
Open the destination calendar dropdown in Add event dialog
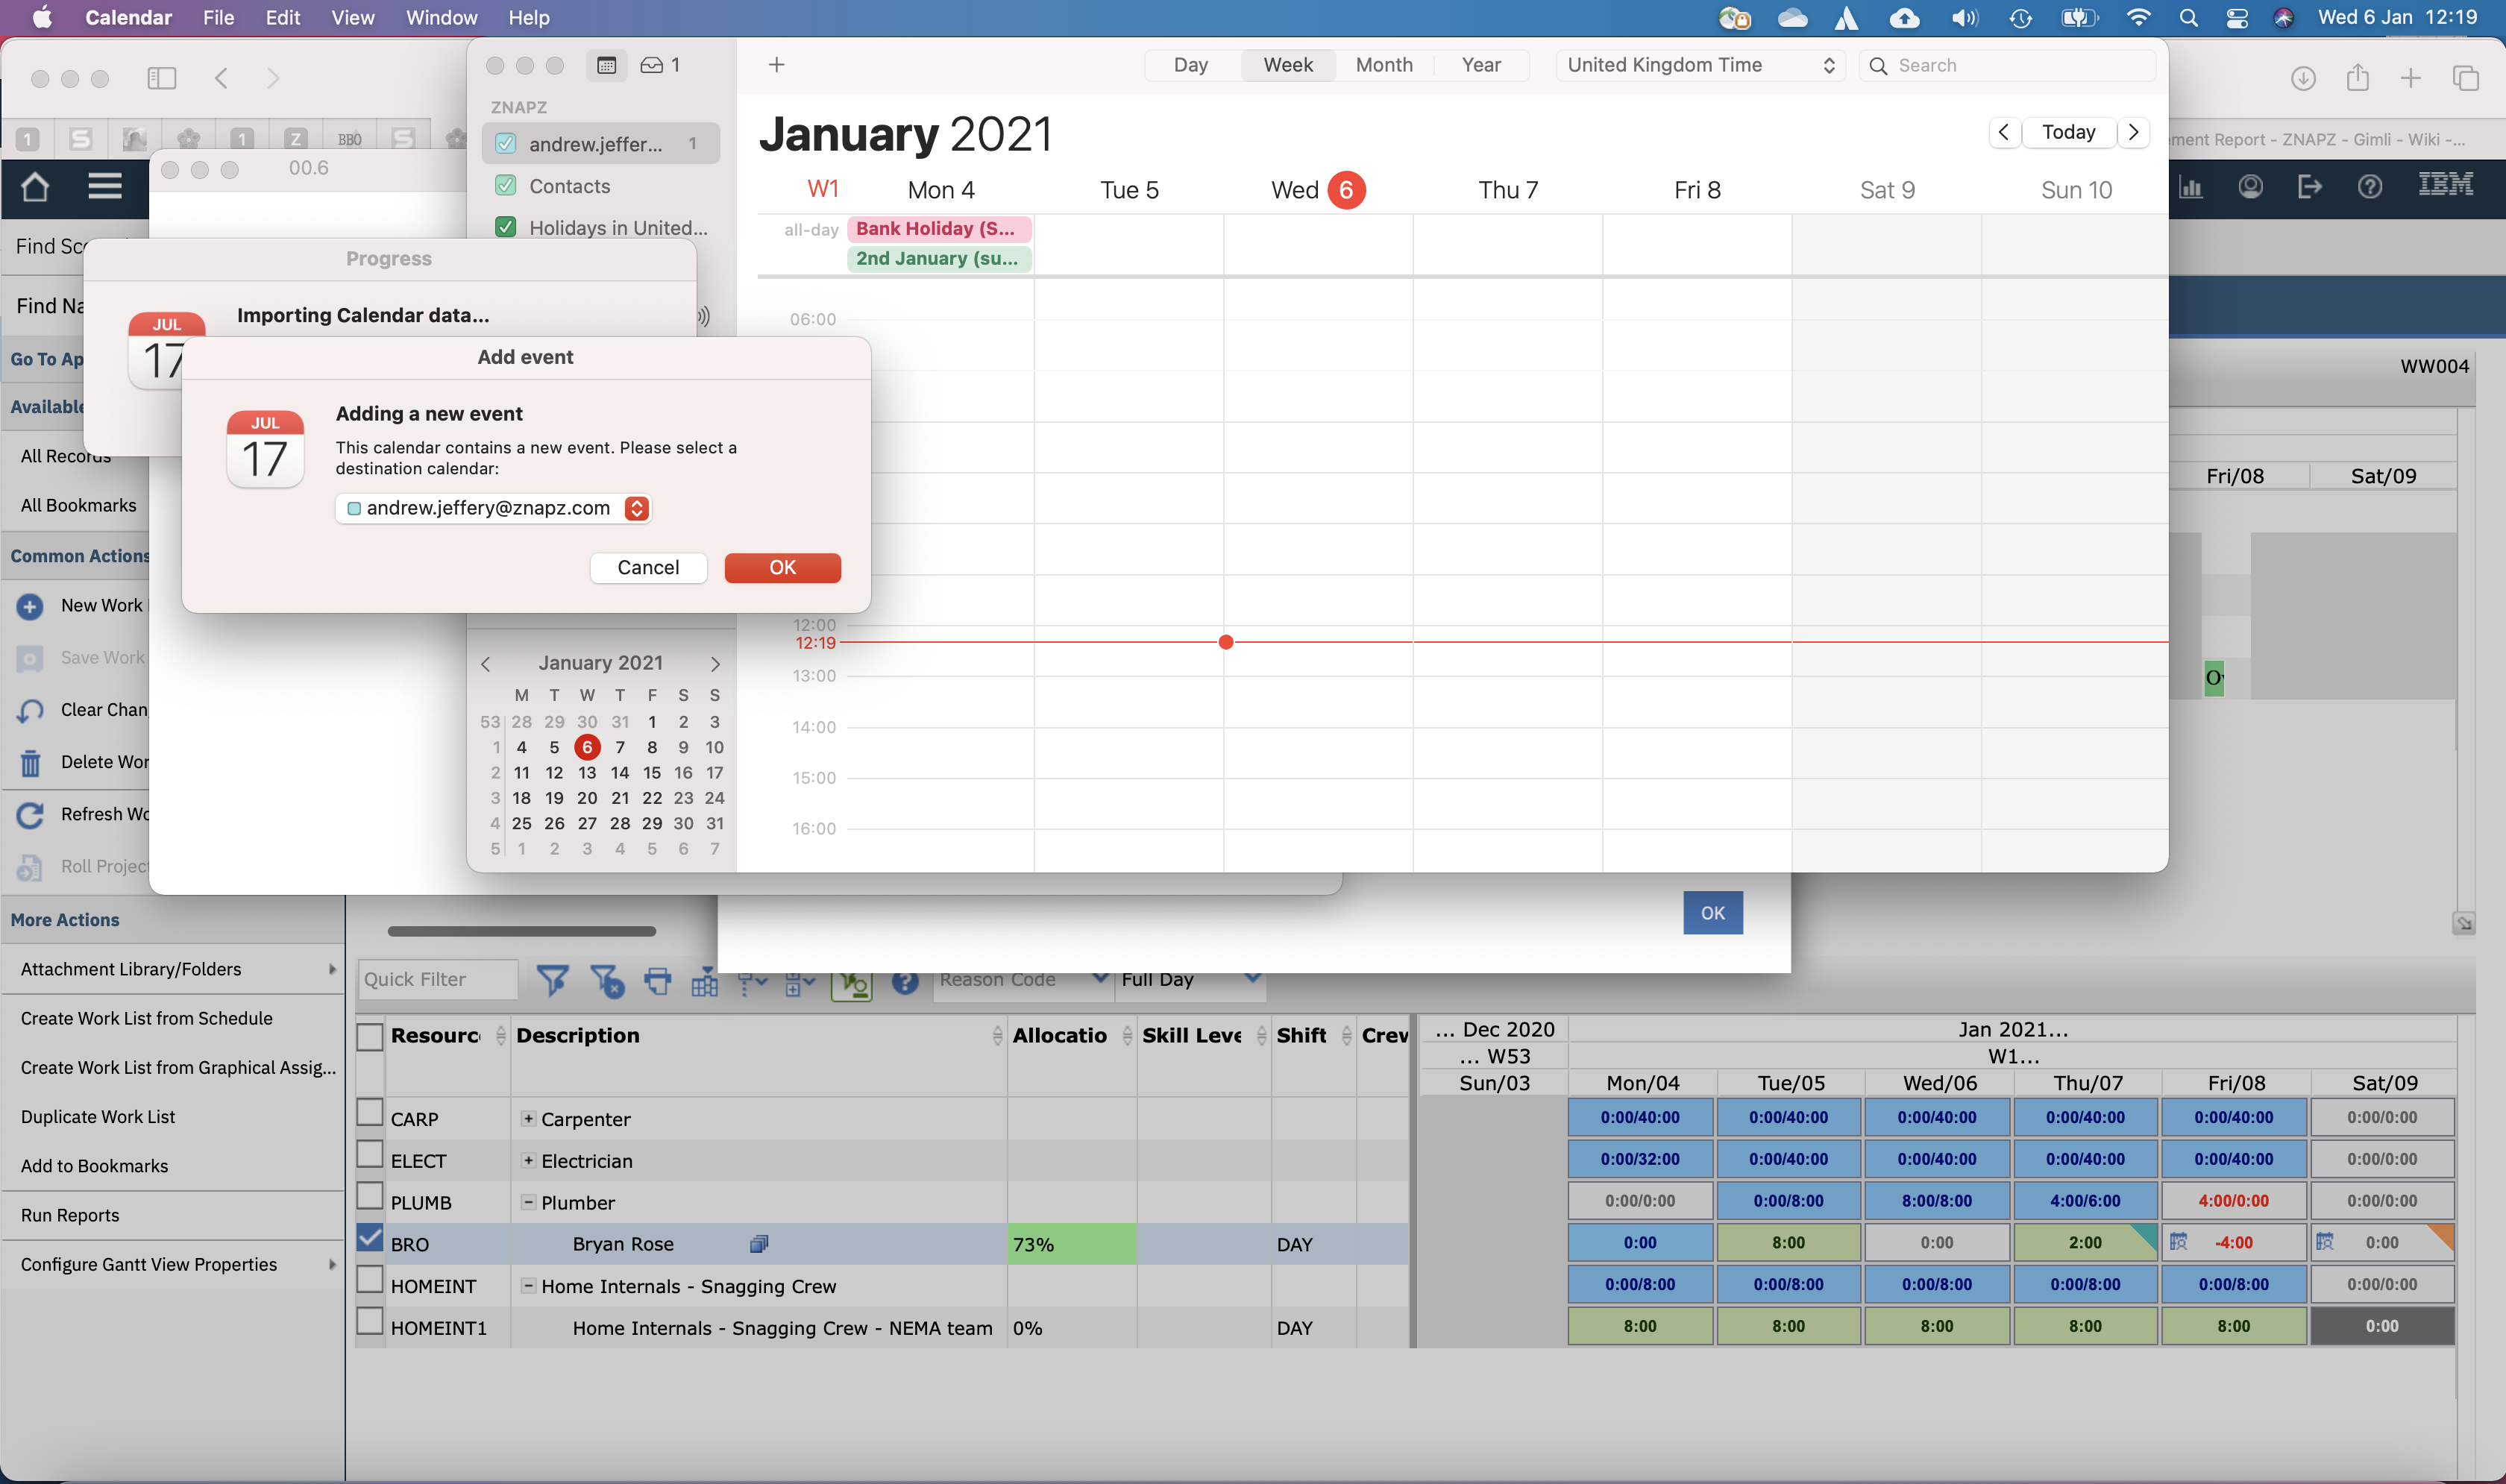coord(637,508)
